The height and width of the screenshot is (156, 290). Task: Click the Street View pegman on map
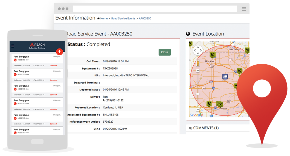point(198,63)
